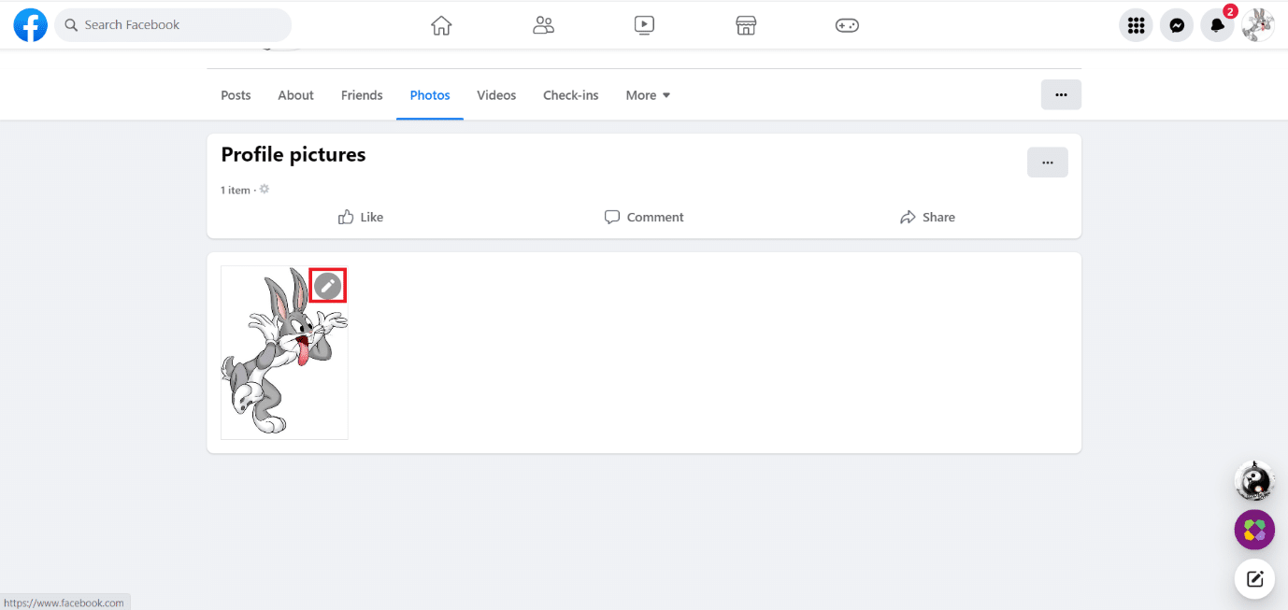Open the nine-dot Menu grid
This screenshot has height=610, width=1288.
pyautogui.click(x=1136, y=25)
